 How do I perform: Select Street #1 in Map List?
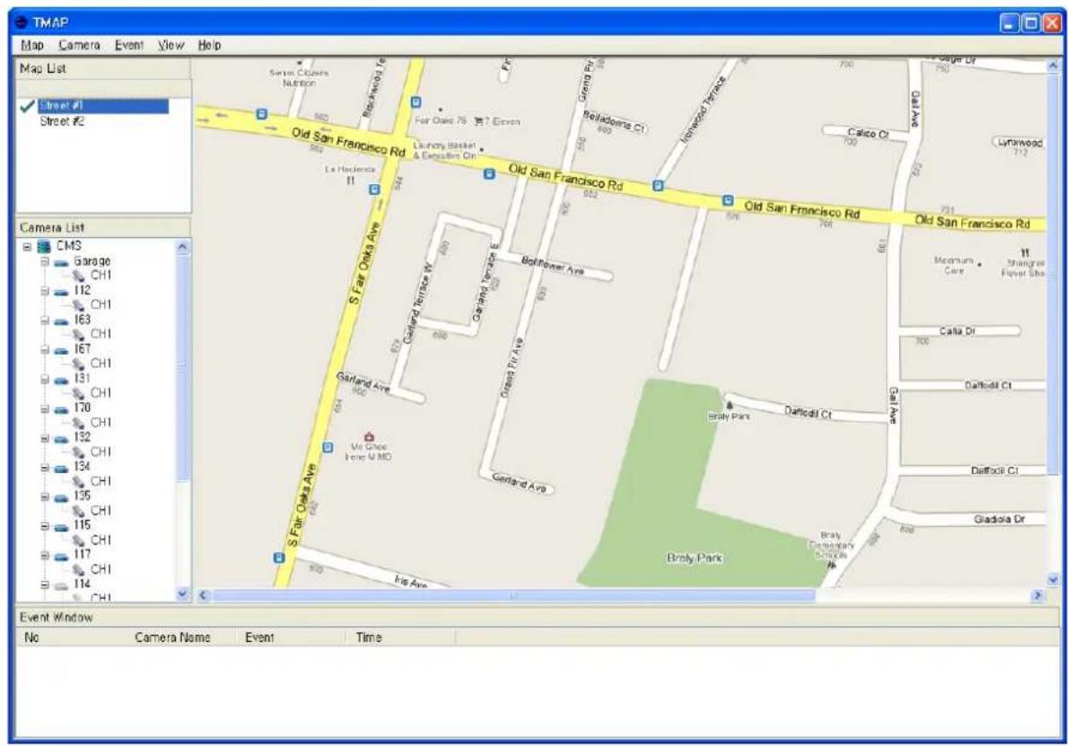[103, 106]
